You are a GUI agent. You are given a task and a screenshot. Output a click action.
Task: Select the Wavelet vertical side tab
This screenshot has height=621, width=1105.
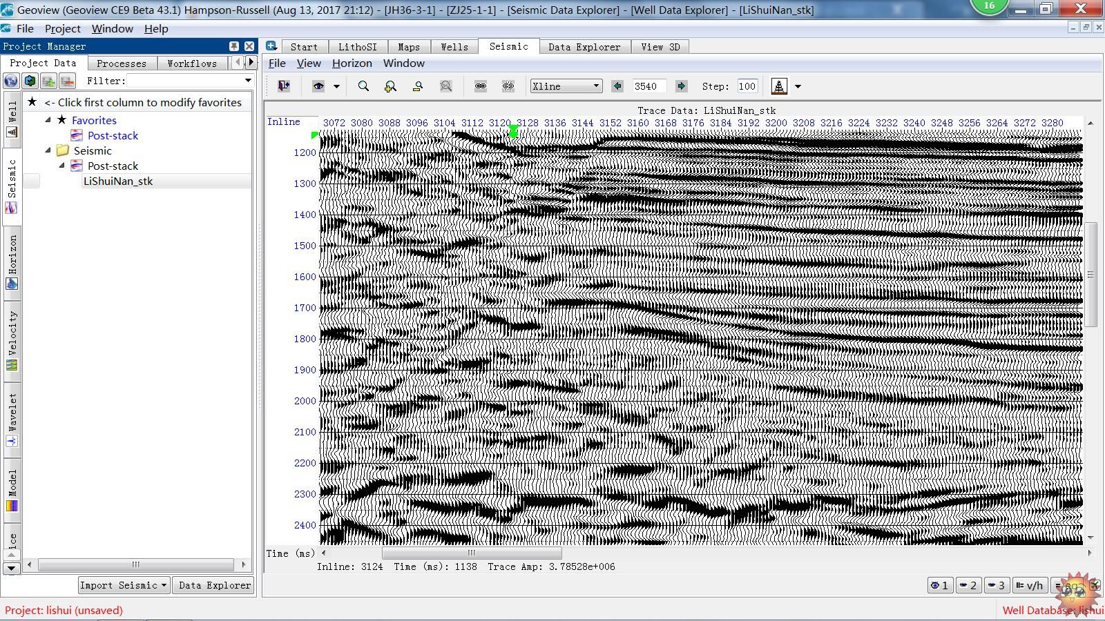point(12,419)
